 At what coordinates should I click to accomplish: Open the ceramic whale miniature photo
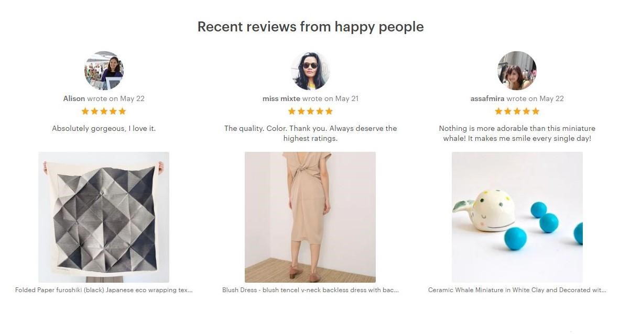click(517, 217)
